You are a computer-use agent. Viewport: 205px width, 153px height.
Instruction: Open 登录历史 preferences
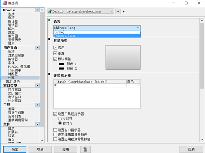coord(14,40)
